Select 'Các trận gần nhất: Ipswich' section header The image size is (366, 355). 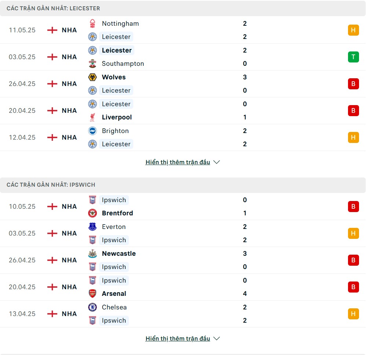click(x=183, y=185)
